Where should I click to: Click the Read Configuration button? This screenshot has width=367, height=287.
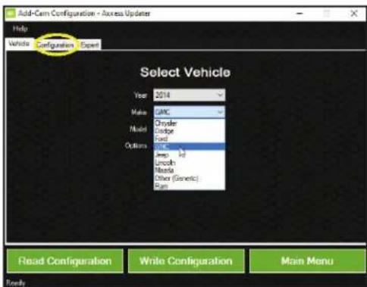(x=65, y=260)
